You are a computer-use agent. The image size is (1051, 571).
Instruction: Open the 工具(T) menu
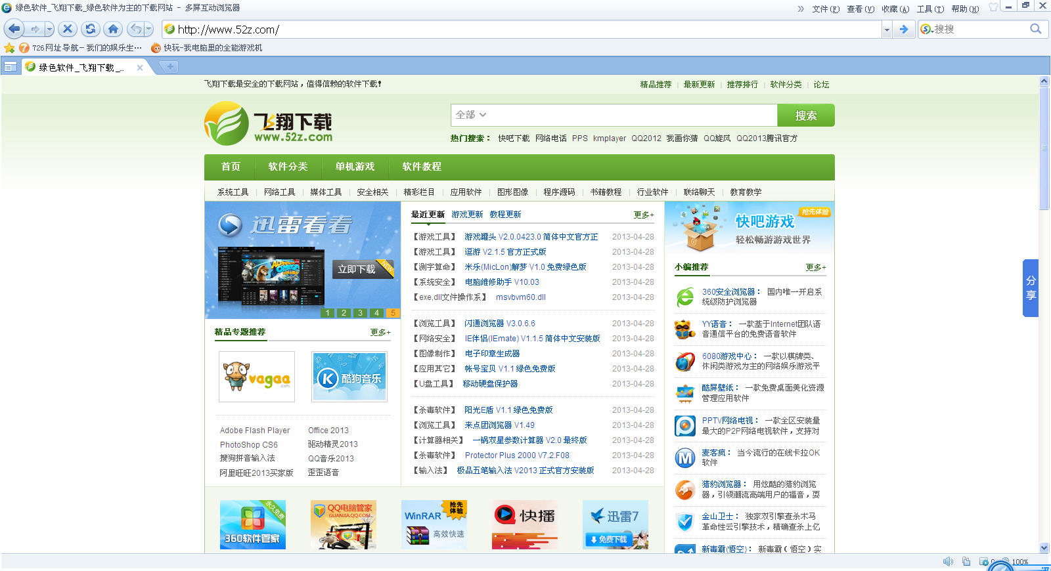point(929,9)
